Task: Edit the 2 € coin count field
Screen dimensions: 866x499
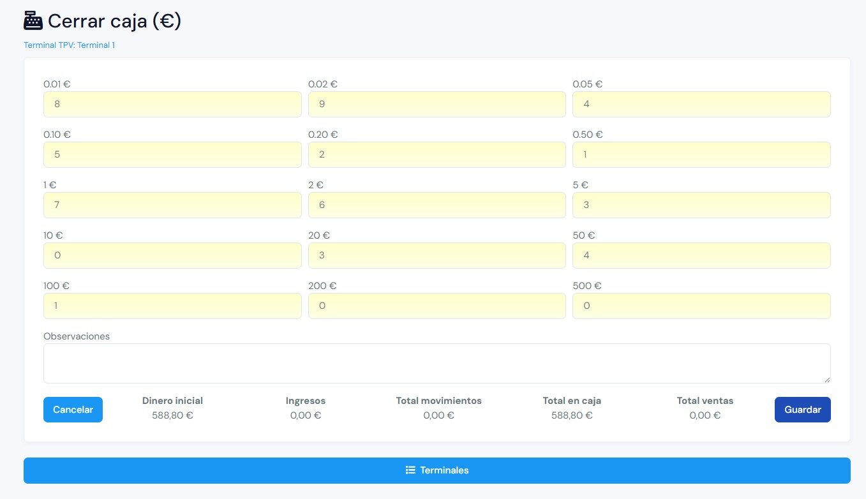Action: 437,205
